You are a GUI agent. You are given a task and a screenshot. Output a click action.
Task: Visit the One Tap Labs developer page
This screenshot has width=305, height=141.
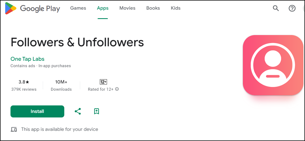click(x=27, y=59)
